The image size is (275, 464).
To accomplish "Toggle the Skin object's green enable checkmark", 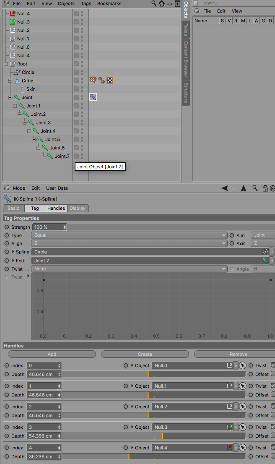I will point(86,89).
